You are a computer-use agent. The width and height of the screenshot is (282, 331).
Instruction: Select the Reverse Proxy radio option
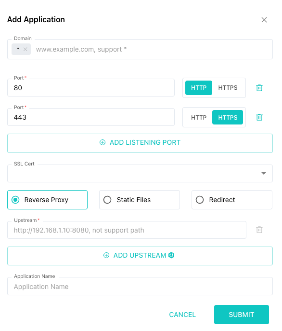pyautogui.click(x=47, y=200)
